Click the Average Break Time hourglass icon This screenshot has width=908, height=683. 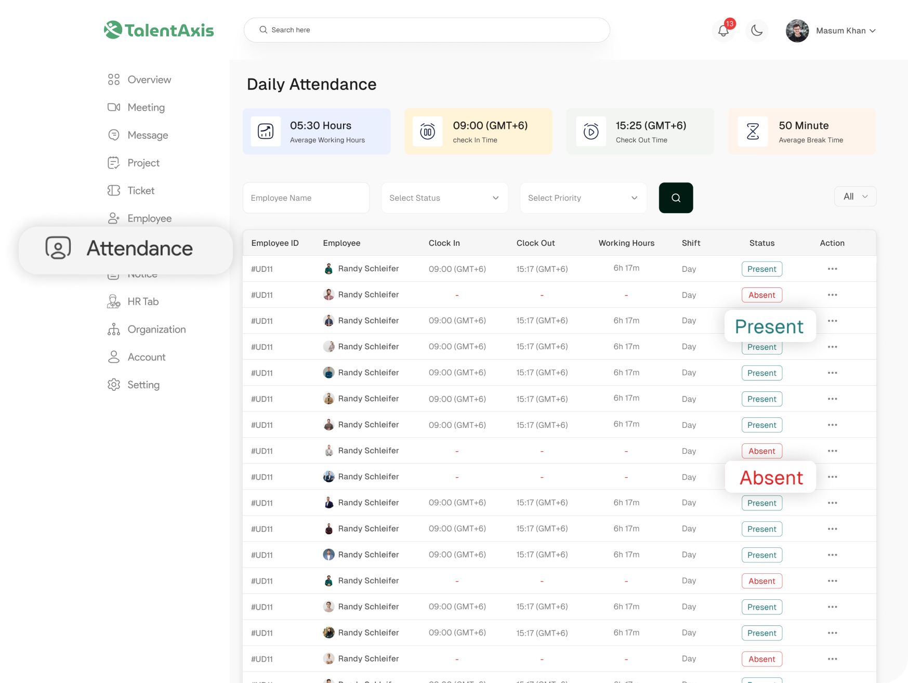point(753,132)
